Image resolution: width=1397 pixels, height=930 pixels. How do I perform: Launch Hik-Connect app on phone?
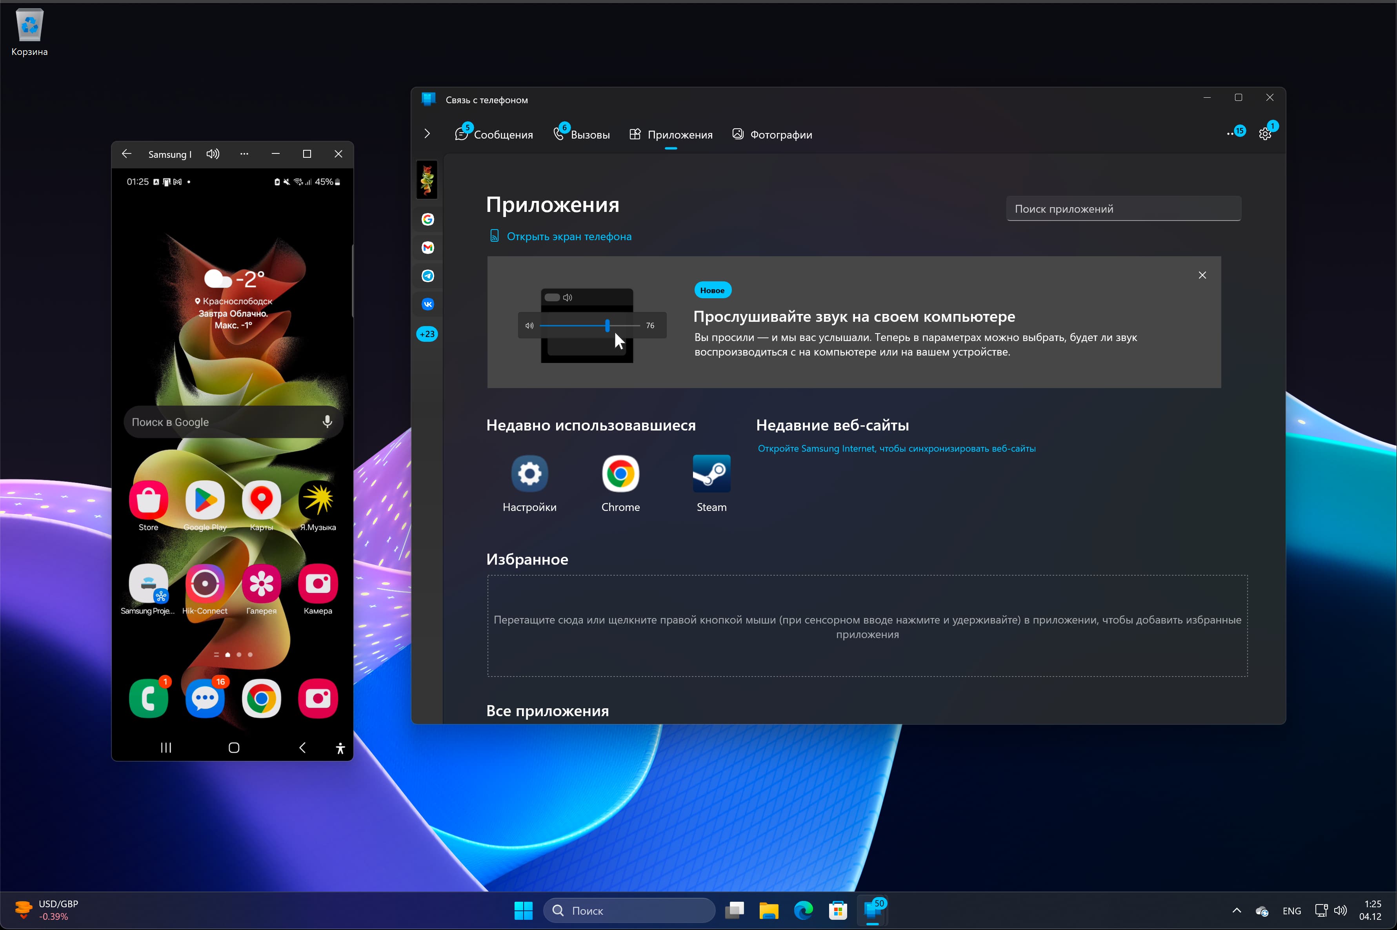(x=204, y=584)
